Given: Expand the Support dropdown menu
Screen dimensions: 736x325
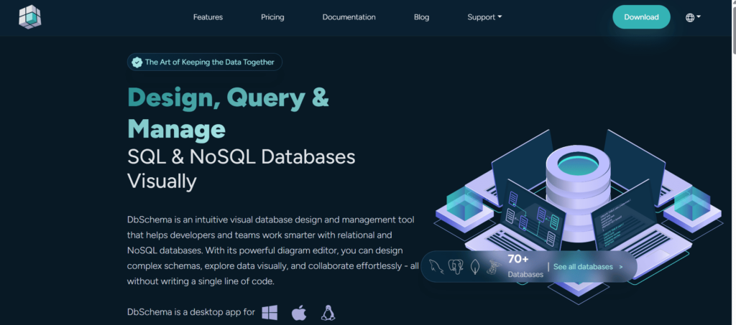Looking at the screenshot, I should pos(484,17).
